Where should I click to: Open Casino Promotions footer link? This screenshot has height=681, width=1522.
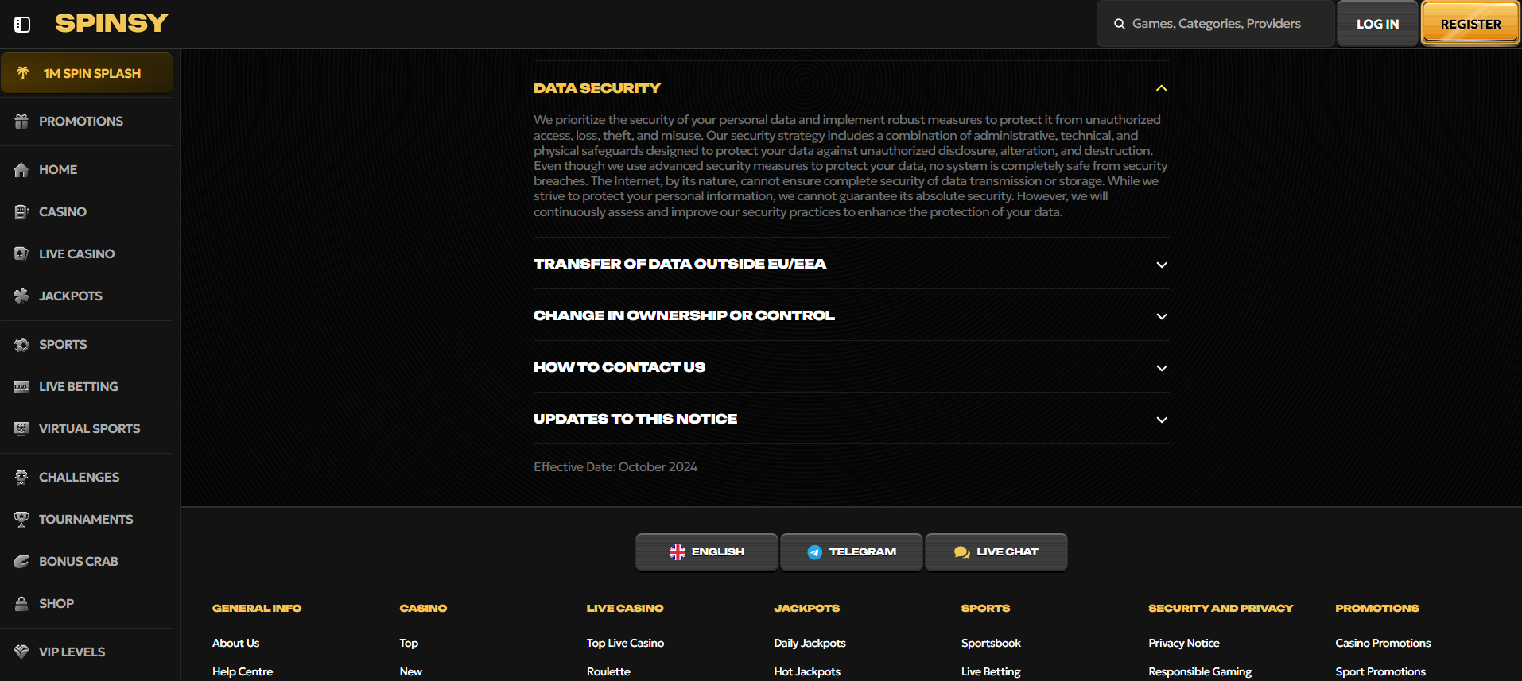pos(1383,644)
